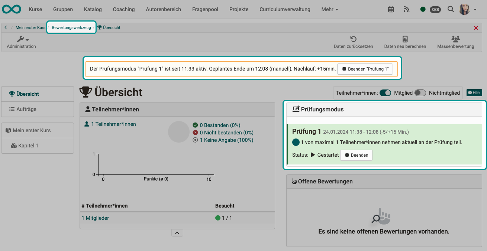Viewport: 487px width, 251px height.
Task: Open the Curriculumverwaltung menu item
Action: pos(284,9)
